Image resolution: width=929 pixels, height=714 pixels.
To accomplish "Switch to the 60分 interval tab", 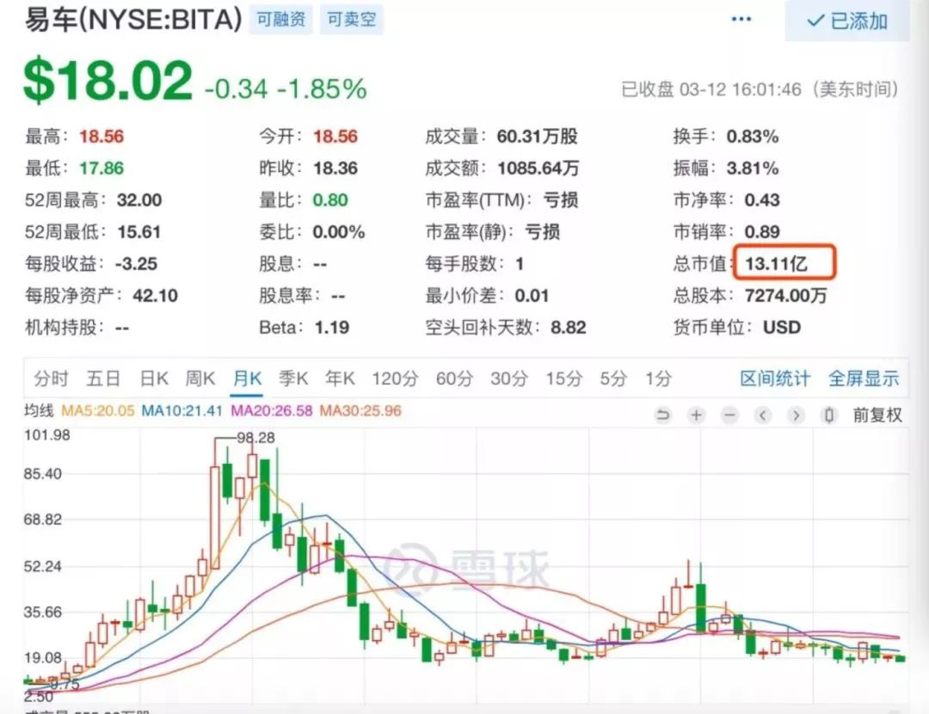I will (x=454, y=378).
